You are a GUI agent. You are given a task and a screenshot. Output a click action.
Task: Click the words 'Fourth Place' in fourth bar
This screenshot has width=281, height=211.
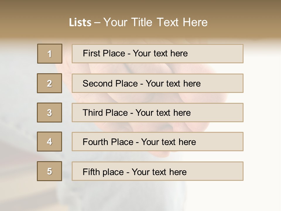point(108,142)
